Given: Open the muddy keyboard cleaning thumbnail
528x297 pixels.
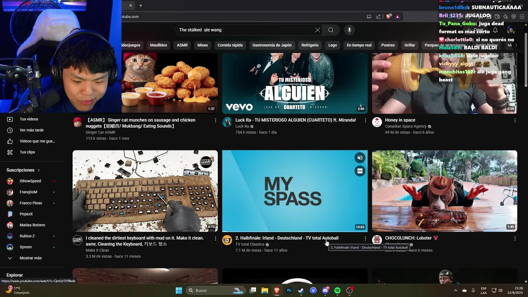Looking at the screenshot, I should [x=145, y=191].
